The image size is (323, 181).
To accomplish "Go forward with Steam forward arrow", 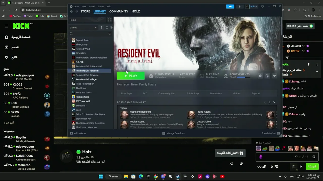I will pos(77,11).
